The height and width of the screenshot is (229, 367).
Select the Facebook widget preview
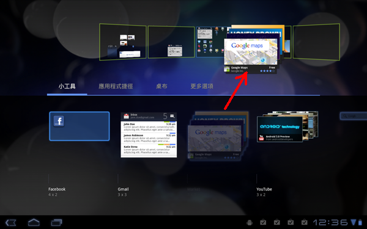click(x=80, y=126)
